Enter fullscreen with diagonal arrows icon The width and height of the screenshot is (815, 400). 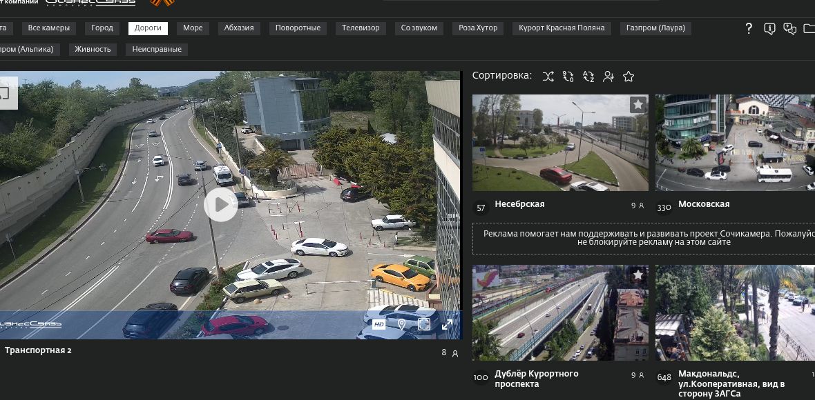pos(447,325)
